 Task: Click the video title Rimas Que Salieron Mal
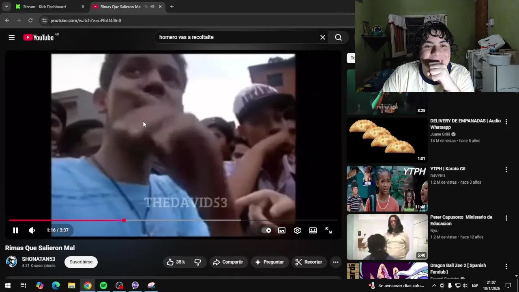pyautogui.click(x=40, y=248)
